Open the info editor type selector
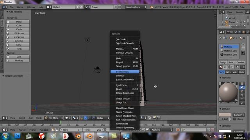The height and width of the screenshot is (140, 250). coord(4,7)
